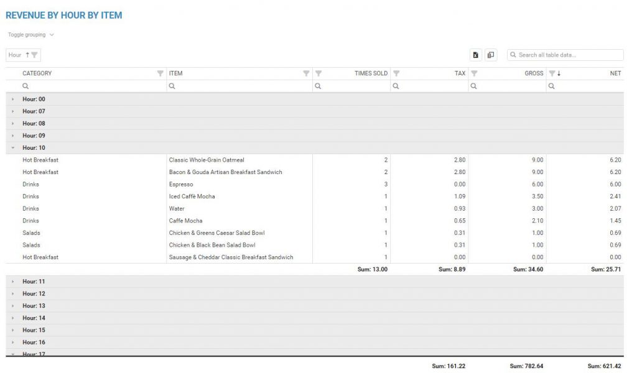The height and width of the screenshot is (373, 637).
Task: Click the Sum: 8.89 tax subtotal
Action: (452, 269)
